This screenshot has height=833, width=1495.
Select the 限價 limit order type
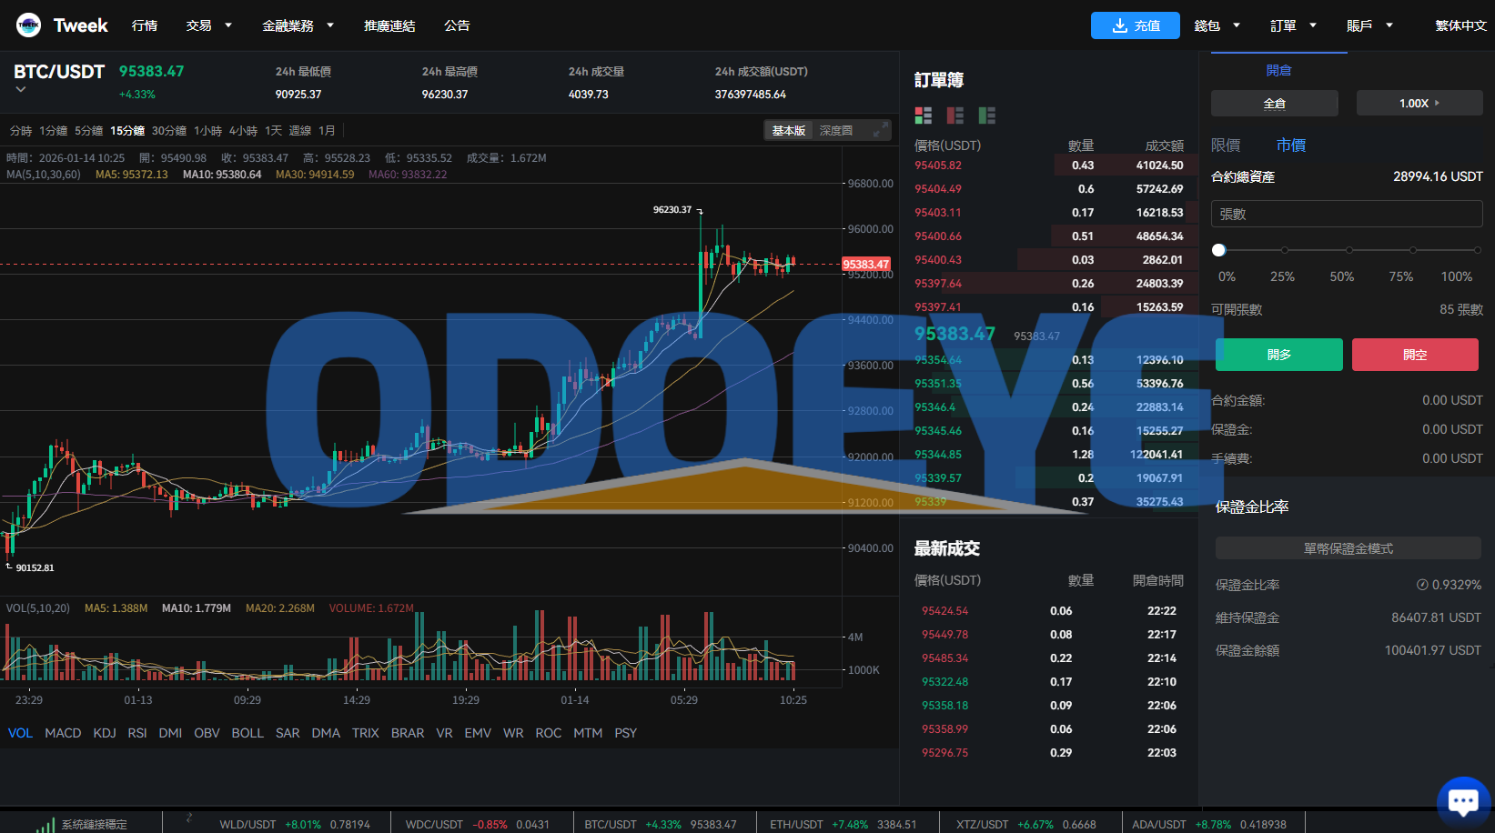[1226, 146]
